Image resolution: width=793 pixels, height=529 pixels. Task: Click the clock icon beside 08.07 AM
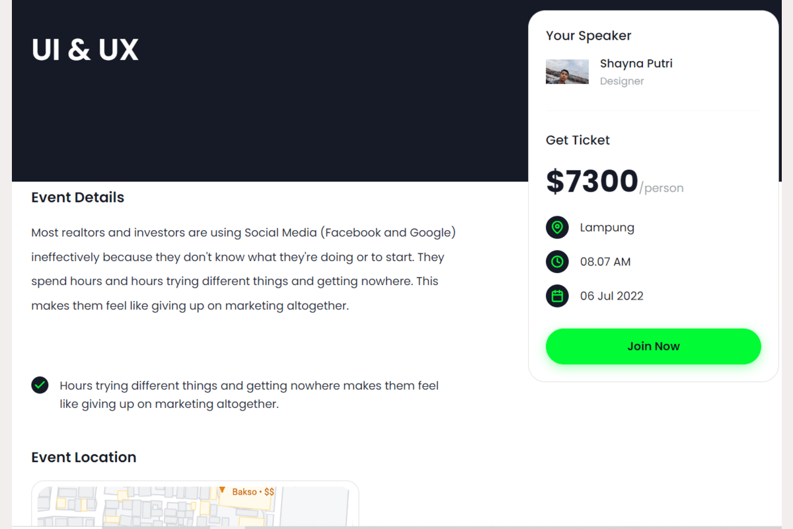tap(557, 262)
